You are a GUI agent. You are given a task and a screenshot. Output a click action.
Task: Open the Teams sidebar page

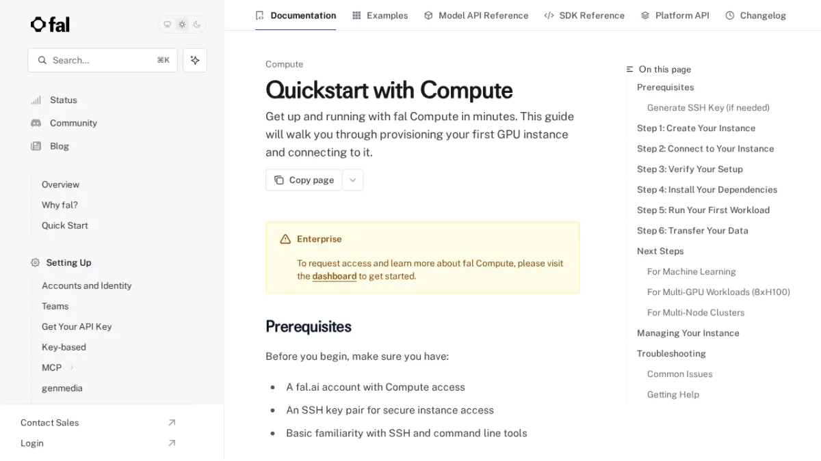tap(55, 306)
